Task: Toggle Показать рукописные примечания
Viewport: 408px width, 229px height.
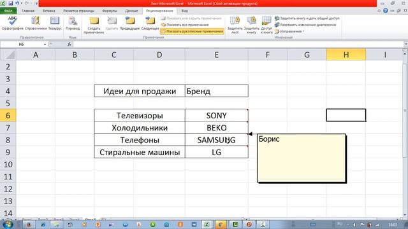Action: click(x=192, y=31)
